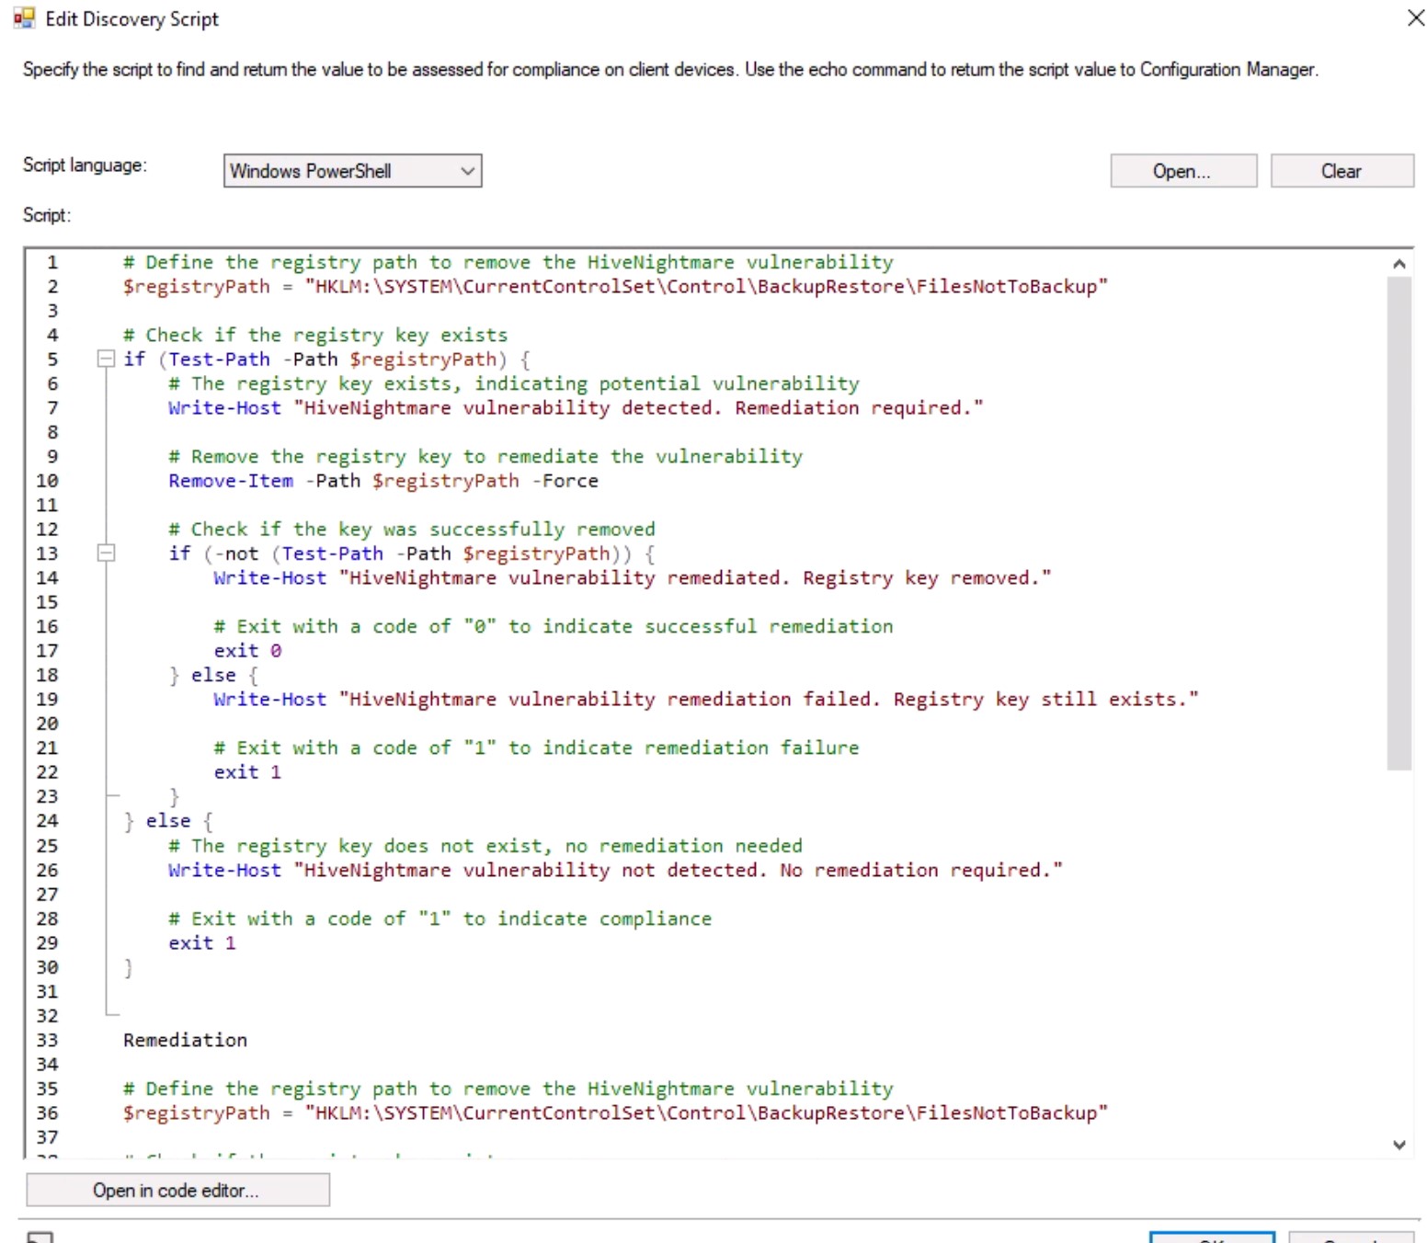Click line number 10 in the gutter
1427x1243 pixels.
(x=48, y=481)
